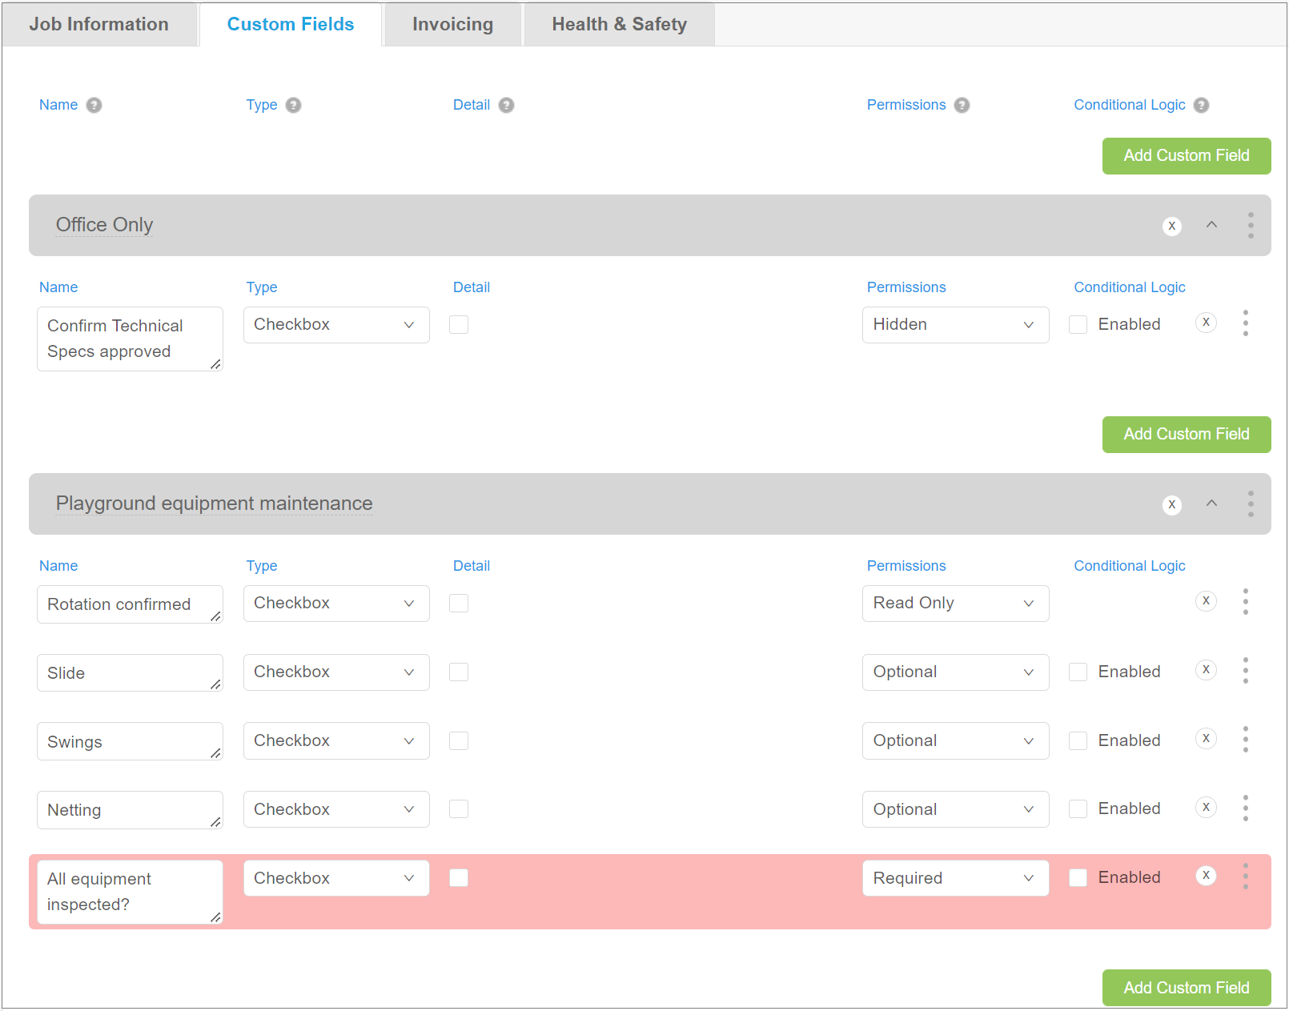The height and width of the screenshot is (1011, 1289).
Task: Open the kebab menu for the Swings field row
Action: pyautogui.click(x=1246, y=740)
